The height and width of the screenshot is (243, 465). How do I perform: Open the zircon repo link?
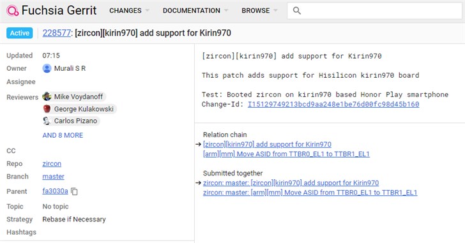52,164
